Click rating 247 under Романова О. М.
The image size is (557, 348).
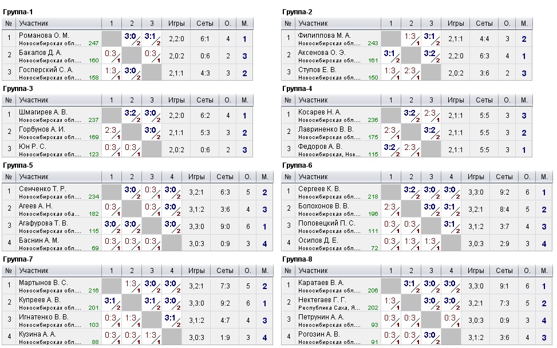pos(93,43)
